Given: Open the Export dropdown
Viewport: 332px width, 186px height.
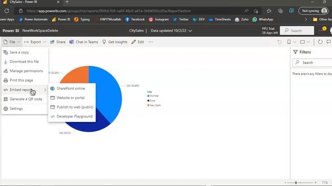Looking at the screenshot, I should (35, 42).
